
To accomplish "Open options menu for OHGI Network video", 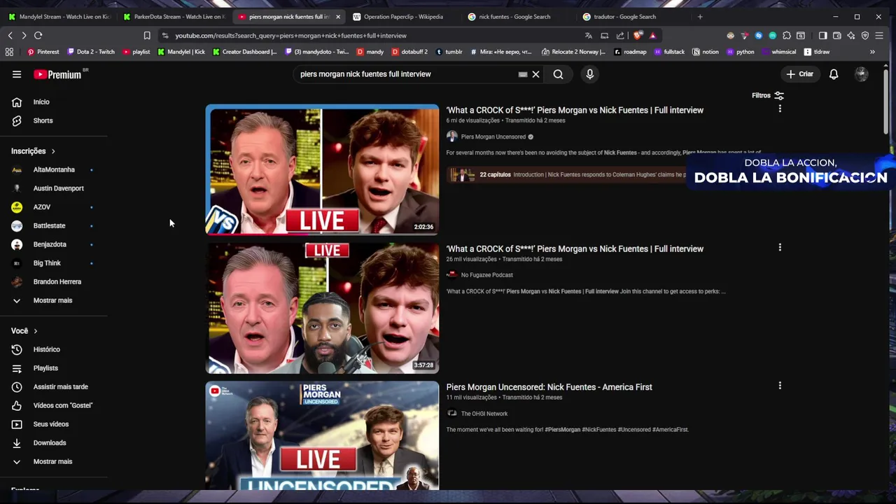I will (780, 385).
